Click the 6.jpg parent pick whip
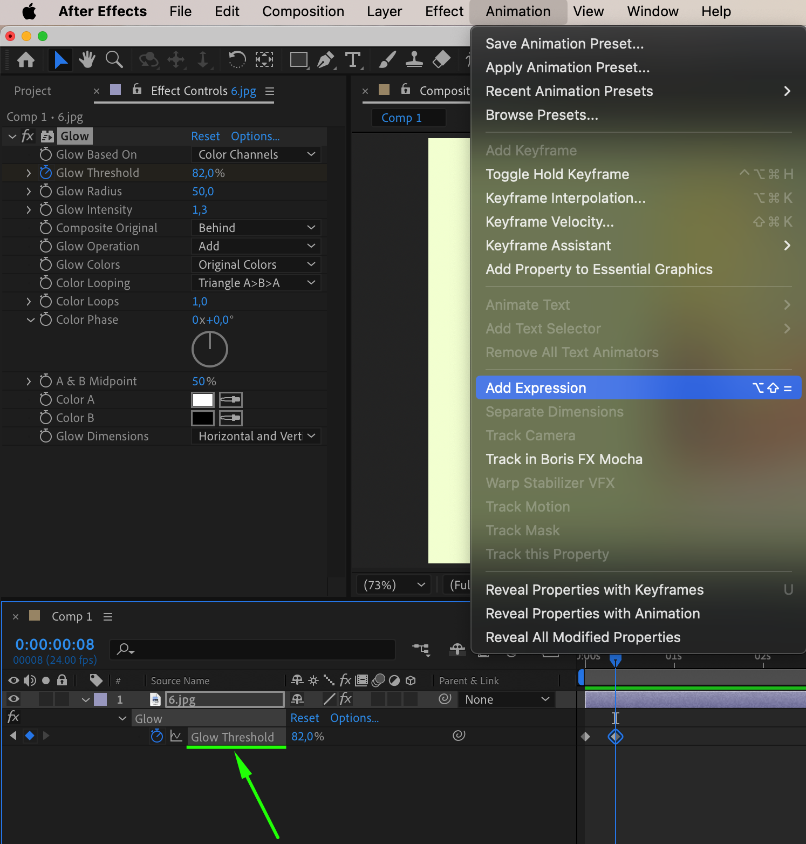Screen dimensions: 806x844 pyautogui.click(x=445, y=699)
